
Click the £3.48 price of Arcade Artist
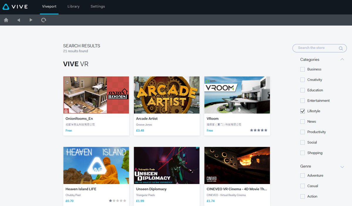[140, 130]
